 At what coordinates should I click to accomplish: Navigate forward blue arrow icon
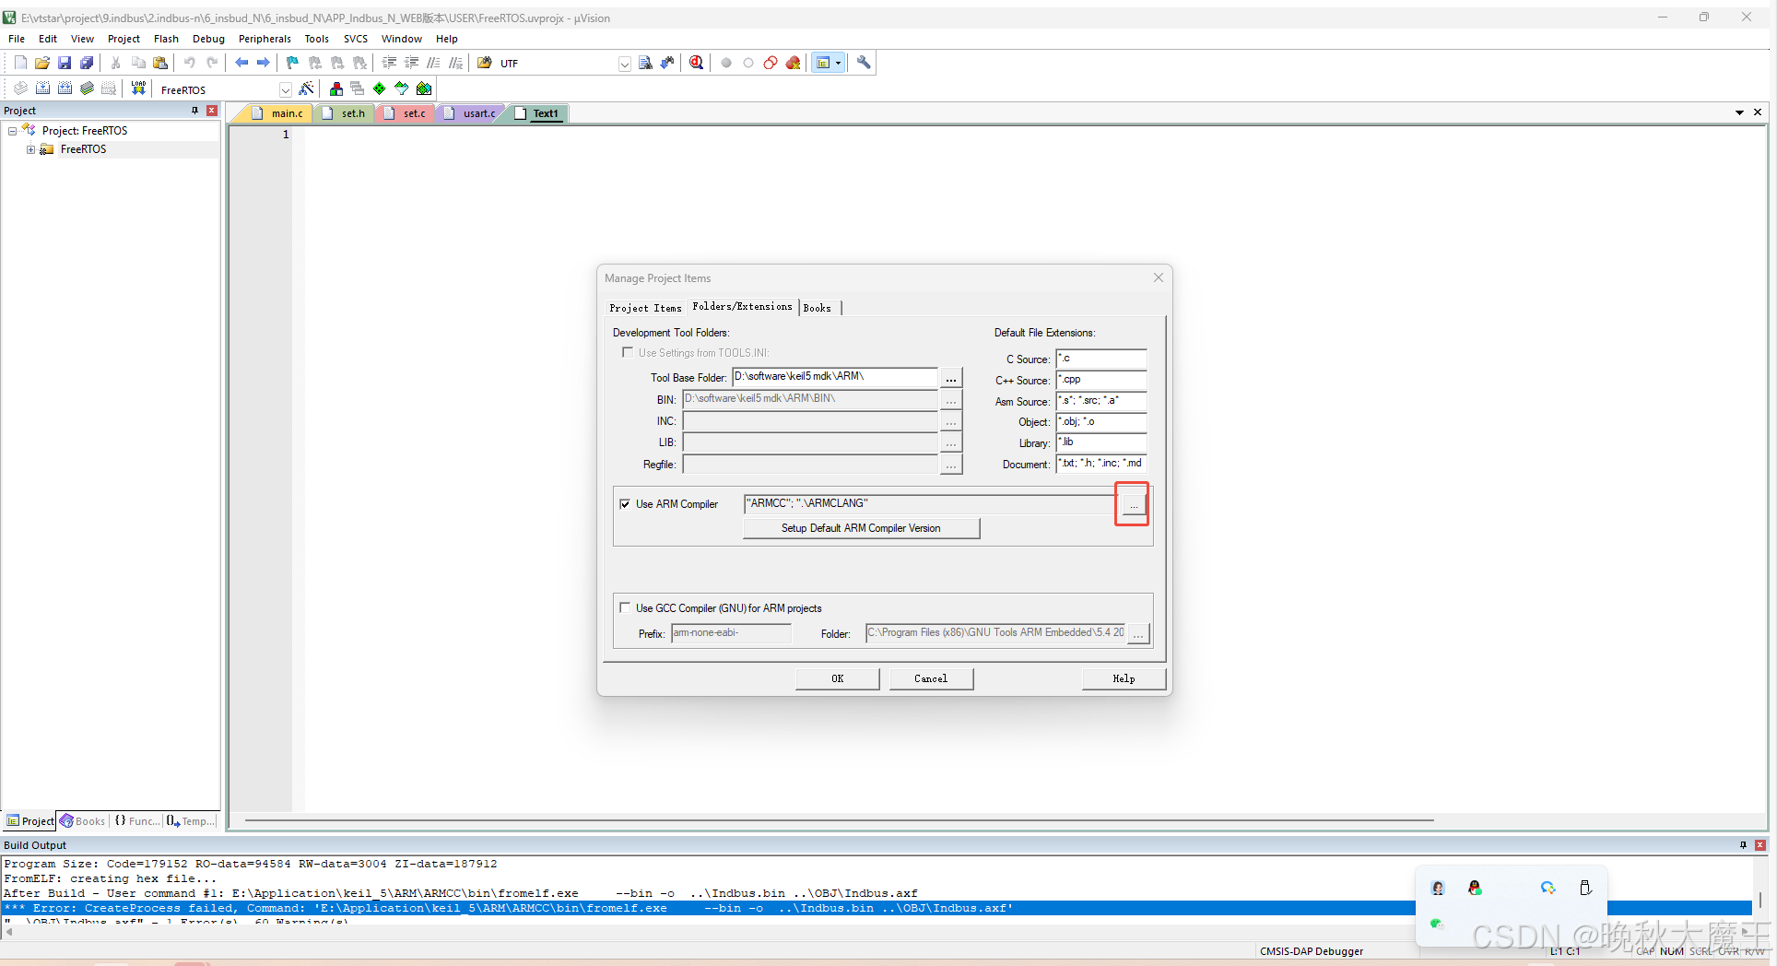click(264, 63)
